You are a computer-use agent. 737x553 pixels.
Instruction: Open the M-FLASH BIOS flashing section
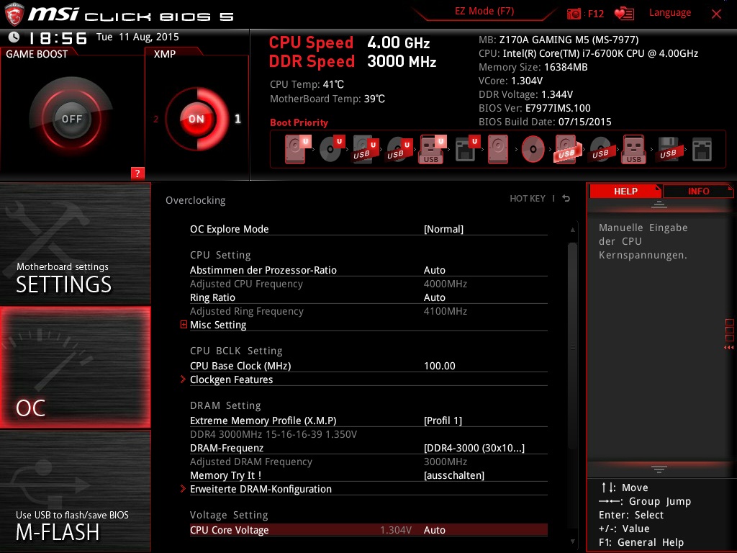coord(75,491)
